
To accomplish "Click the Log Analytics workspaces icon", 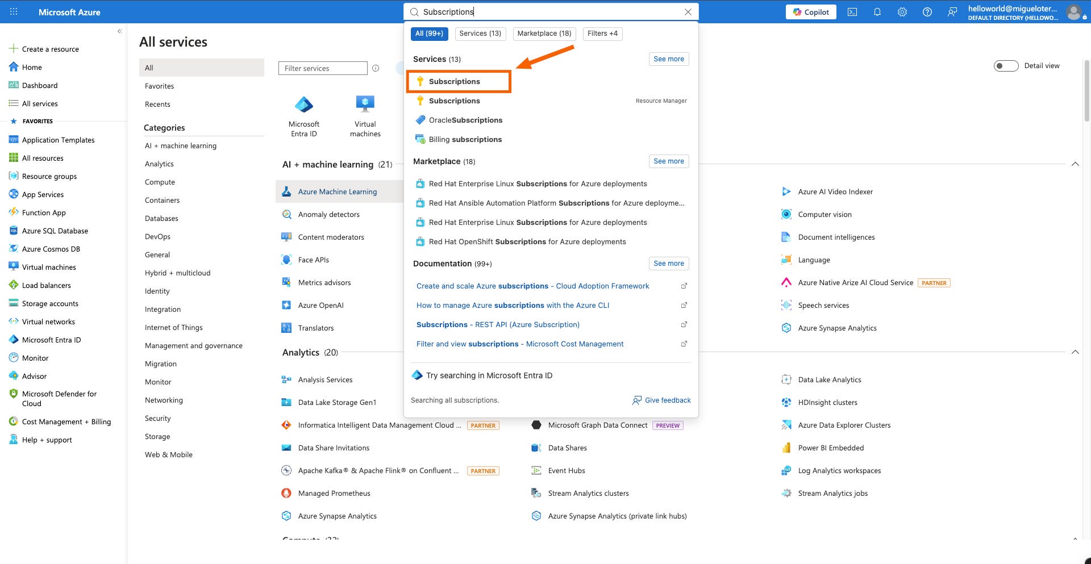I will [x=786, y=470].
